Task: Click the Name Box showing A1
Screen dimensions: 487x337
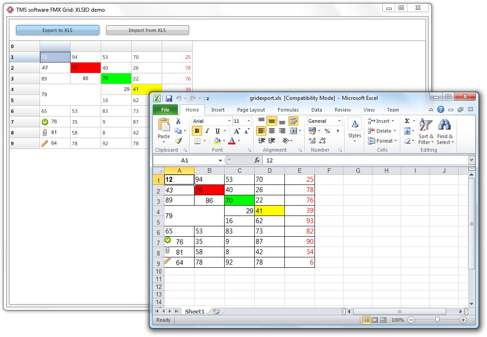Action: (x=185, y=161)
